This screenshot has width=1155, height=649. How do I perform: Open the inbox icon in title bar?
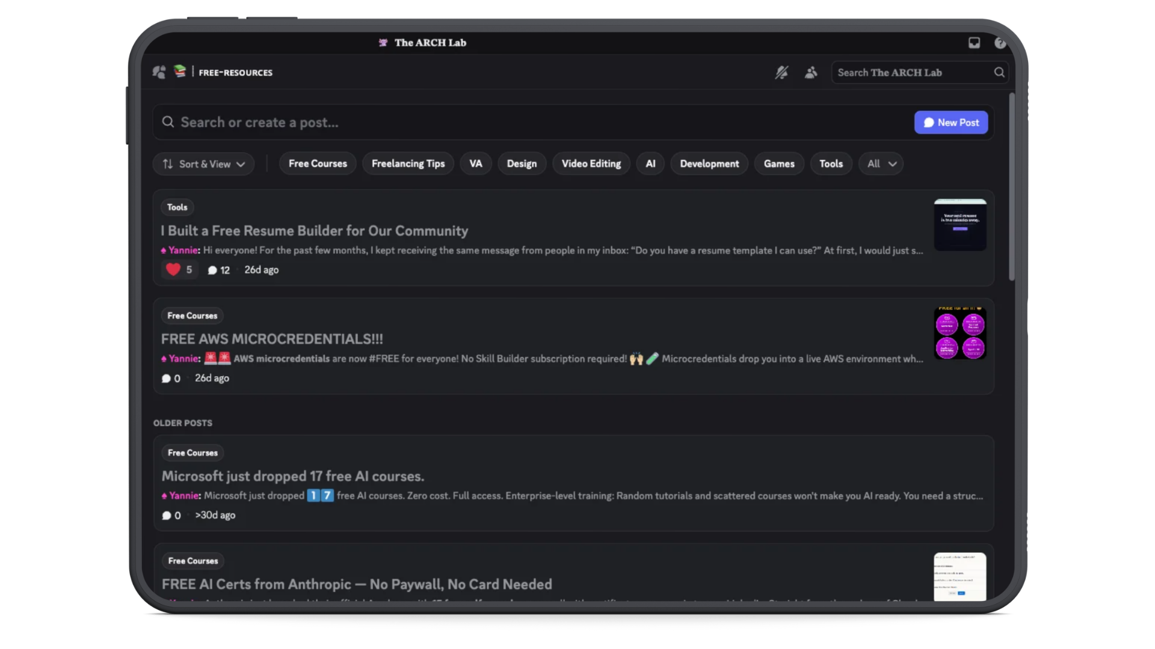pyautogui.click(x=974, y=43)
